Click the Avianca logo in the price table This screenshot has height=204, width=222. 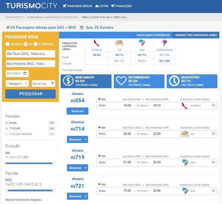[x=97, y=43]
